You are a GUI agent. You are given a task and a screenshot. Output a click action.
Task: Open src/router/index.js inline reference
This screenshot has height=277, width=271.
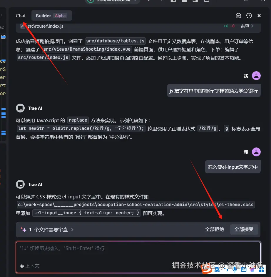click(x=43, y=57)
